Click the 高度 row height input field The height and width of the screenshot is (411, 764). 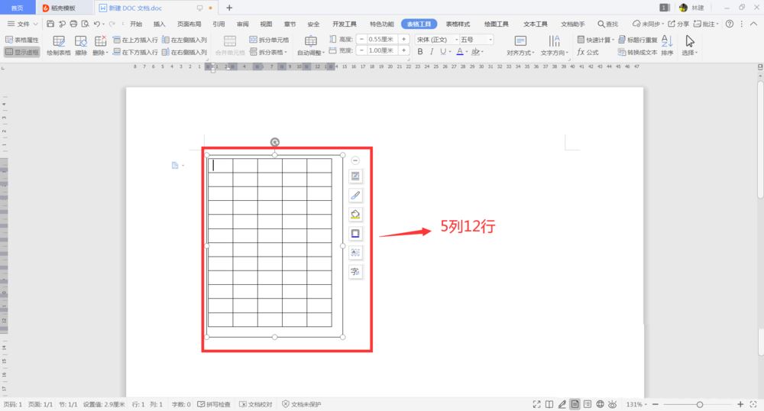[381, 39]
